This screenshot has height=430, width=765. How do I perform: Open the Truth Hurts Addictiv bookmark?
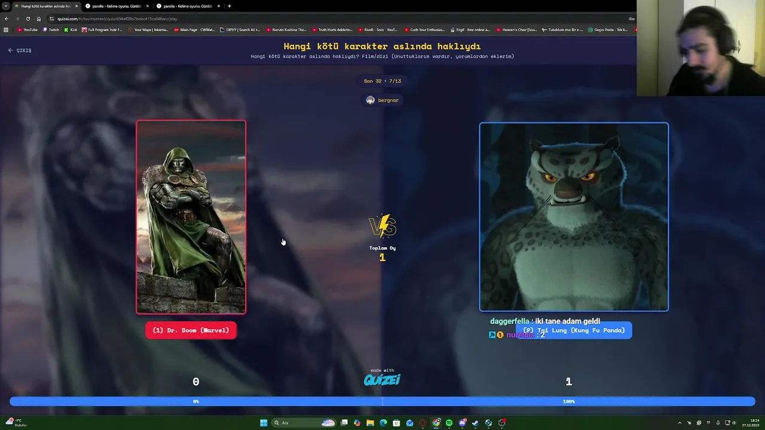(x=332, y=30)
